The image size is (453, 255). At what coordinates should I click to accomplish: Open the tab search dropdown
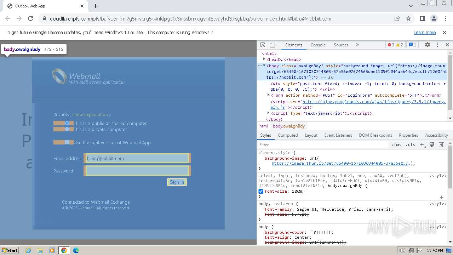point(411,6)
